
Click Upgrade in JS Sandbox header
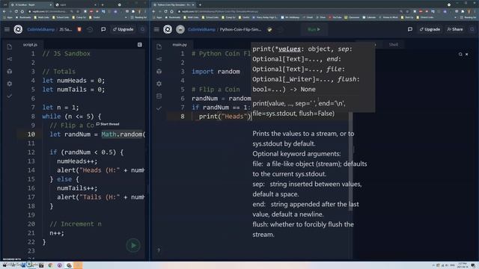(123, 30)
